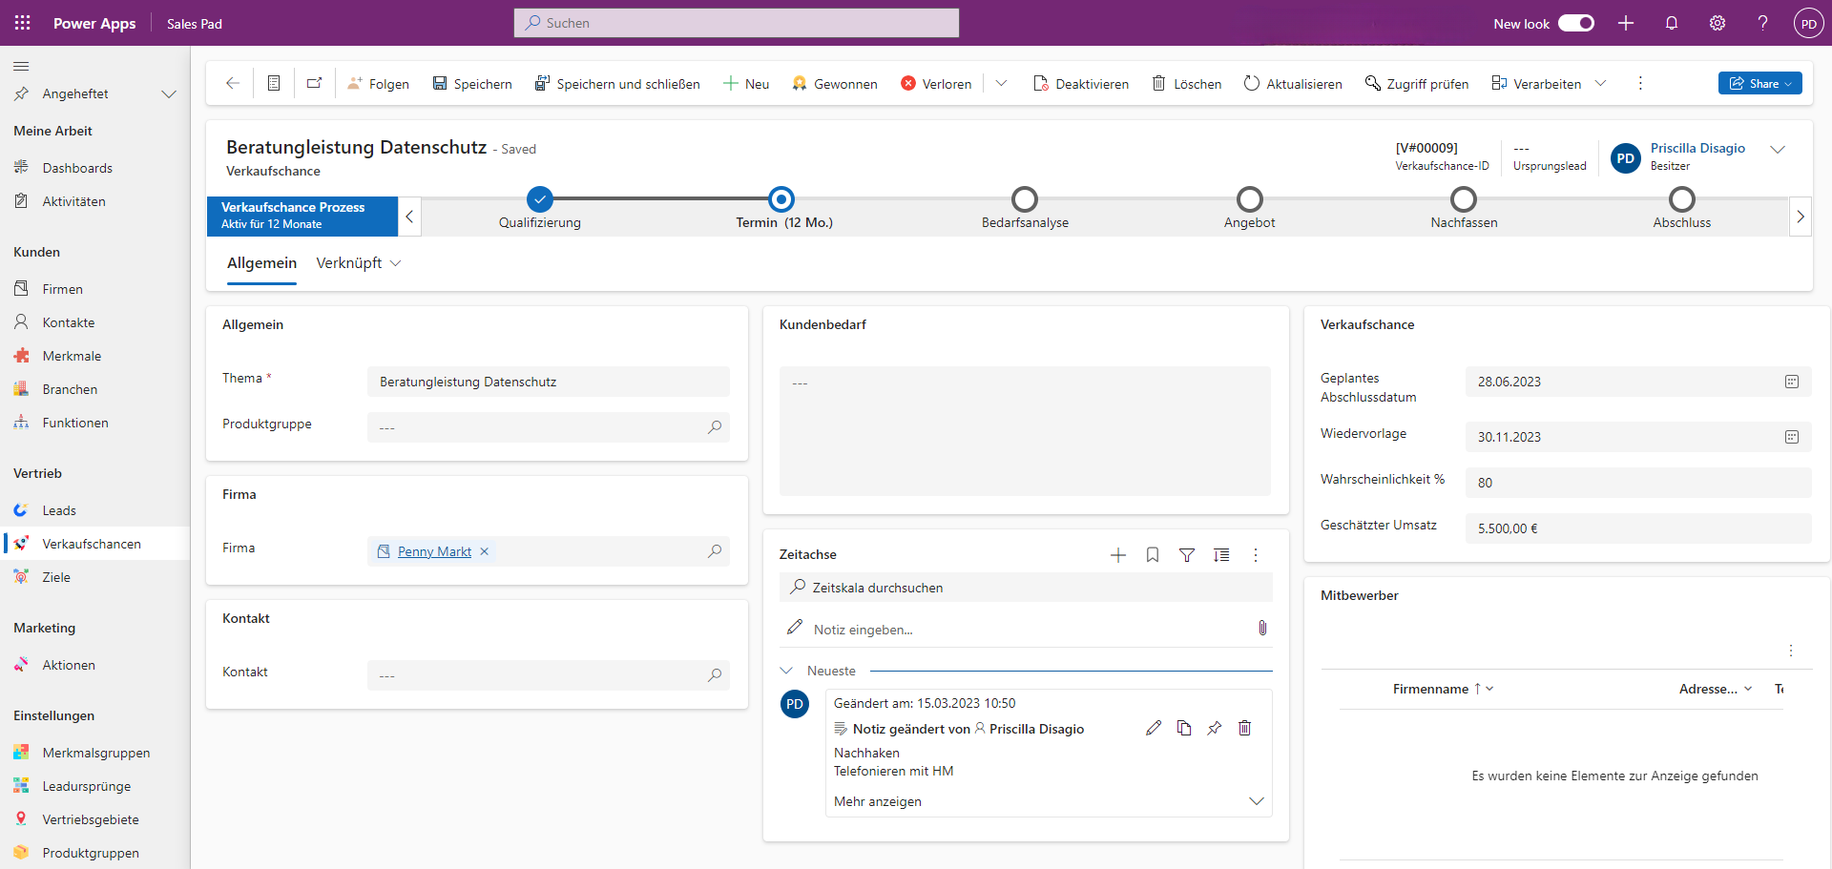The height and width of the screenshot is (869, 1832).
Task: Open the app launcher waffle icon
Action: 22,23
